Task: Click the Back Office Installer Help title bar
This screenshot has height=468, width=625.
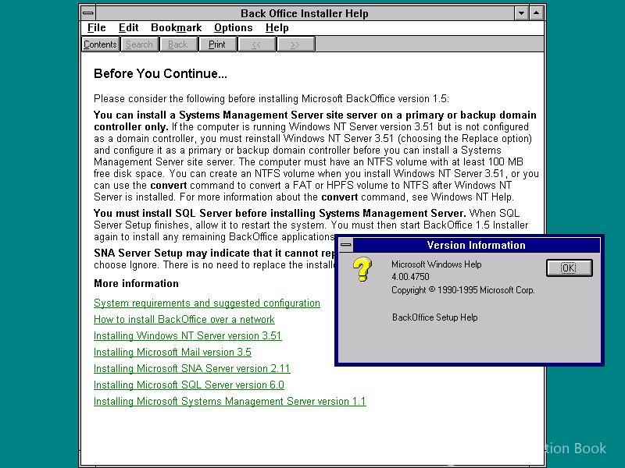Action: click(x=305, y=13)
